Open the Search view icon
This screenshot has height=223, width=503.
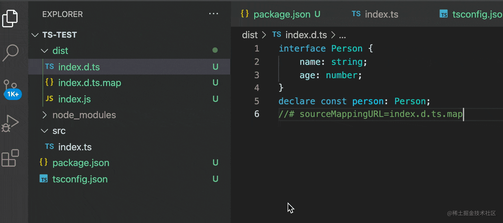pyautogui.click(x=11, y=52)
